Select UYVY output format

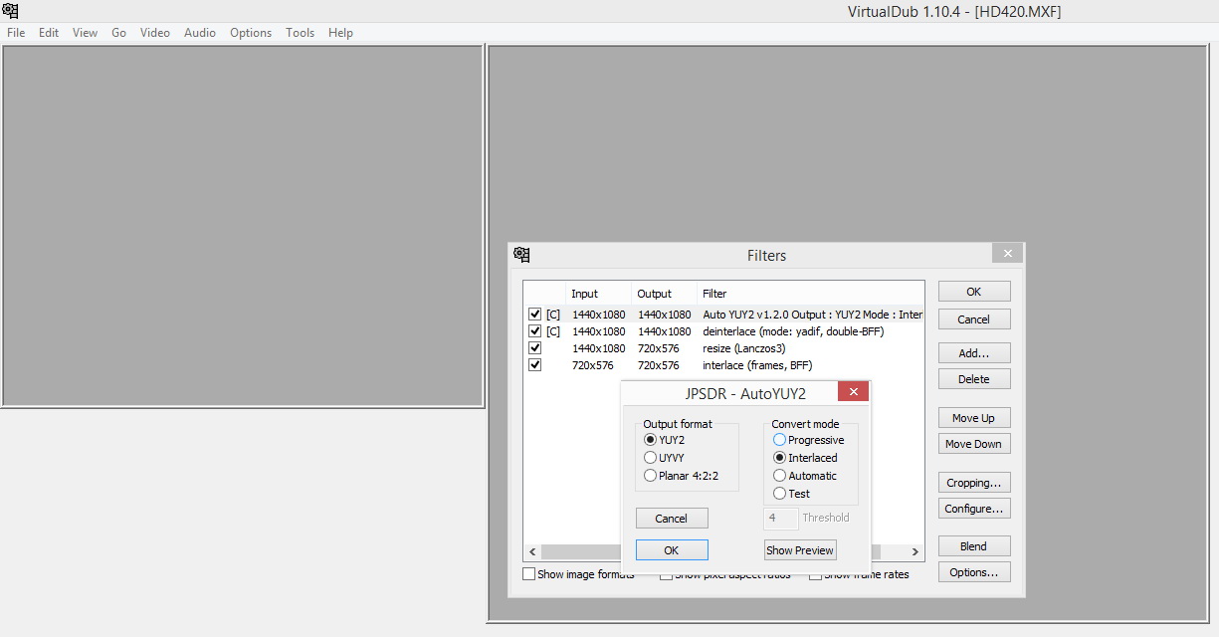[x=665, y=458]
